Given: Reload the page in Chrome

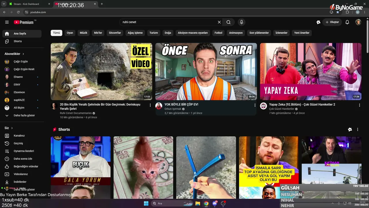Looking at the screenshot, I should pyautogui.click(x=18, y=12).
